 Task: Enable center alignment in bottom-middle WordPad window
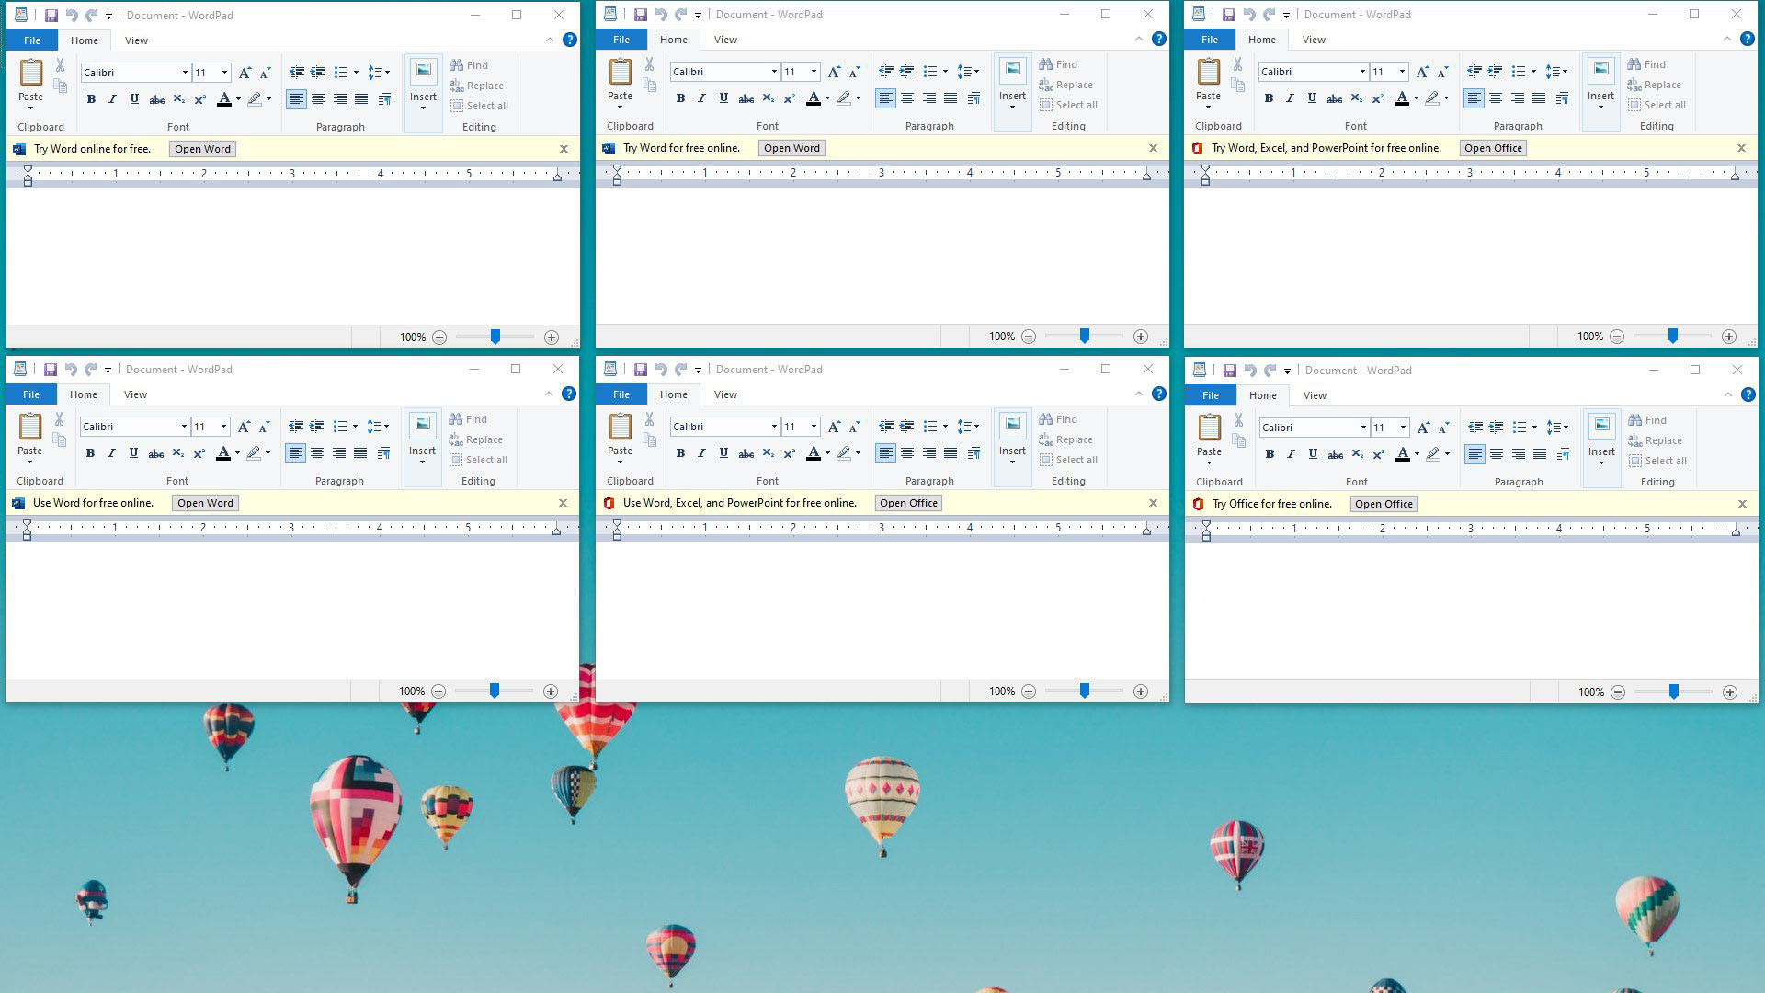point(907,453)
